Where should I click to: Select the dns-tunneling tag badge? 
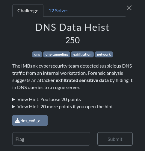[x=57, y=54]
